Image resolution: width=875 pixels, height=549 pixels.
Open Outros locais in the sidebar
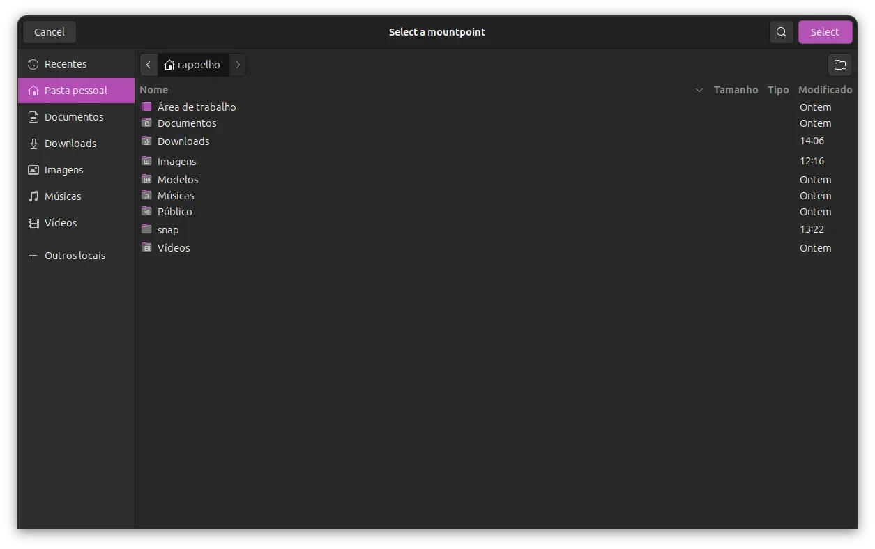click(x=75, y=256)
